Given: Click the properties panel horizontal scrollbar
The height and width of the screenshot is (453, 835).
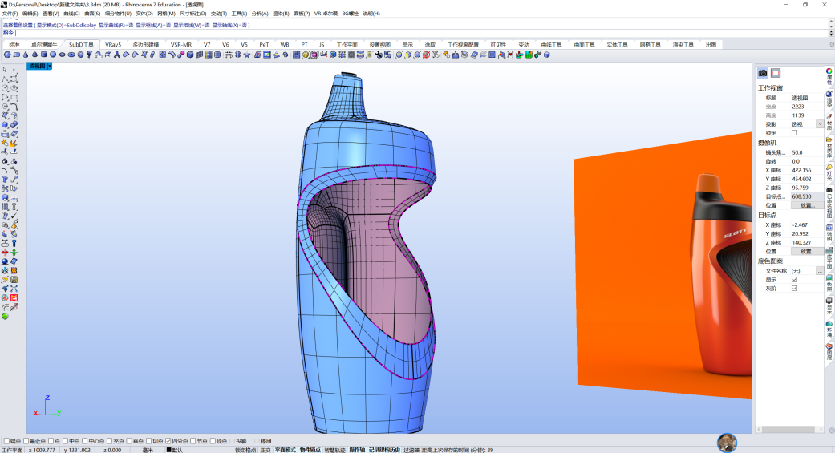Looking at the screenshot, I should [788, 429].
